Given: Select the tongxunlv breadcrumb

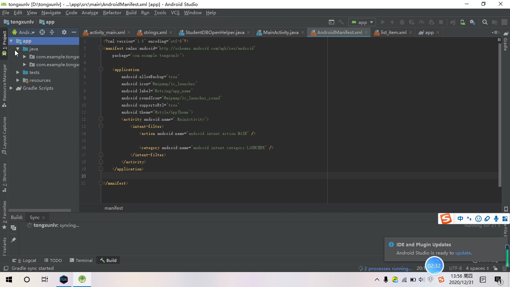Looking at the screenshot, I should 19,22.
